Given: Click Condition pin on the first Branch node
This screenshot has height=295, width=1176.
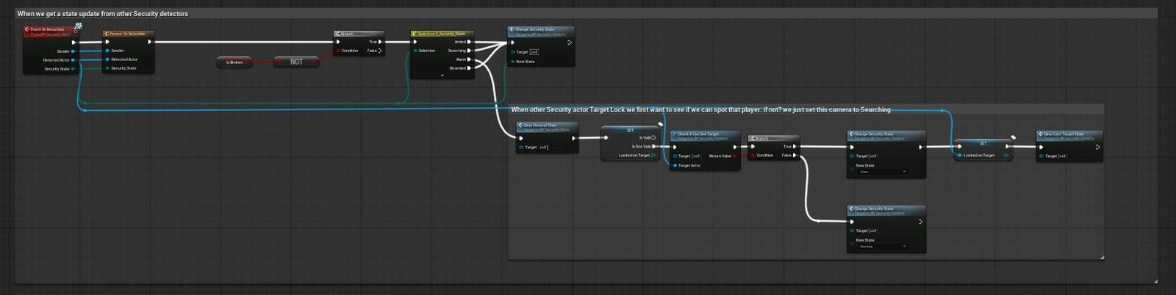Looking at the screenshot, I should click(338, 51).
